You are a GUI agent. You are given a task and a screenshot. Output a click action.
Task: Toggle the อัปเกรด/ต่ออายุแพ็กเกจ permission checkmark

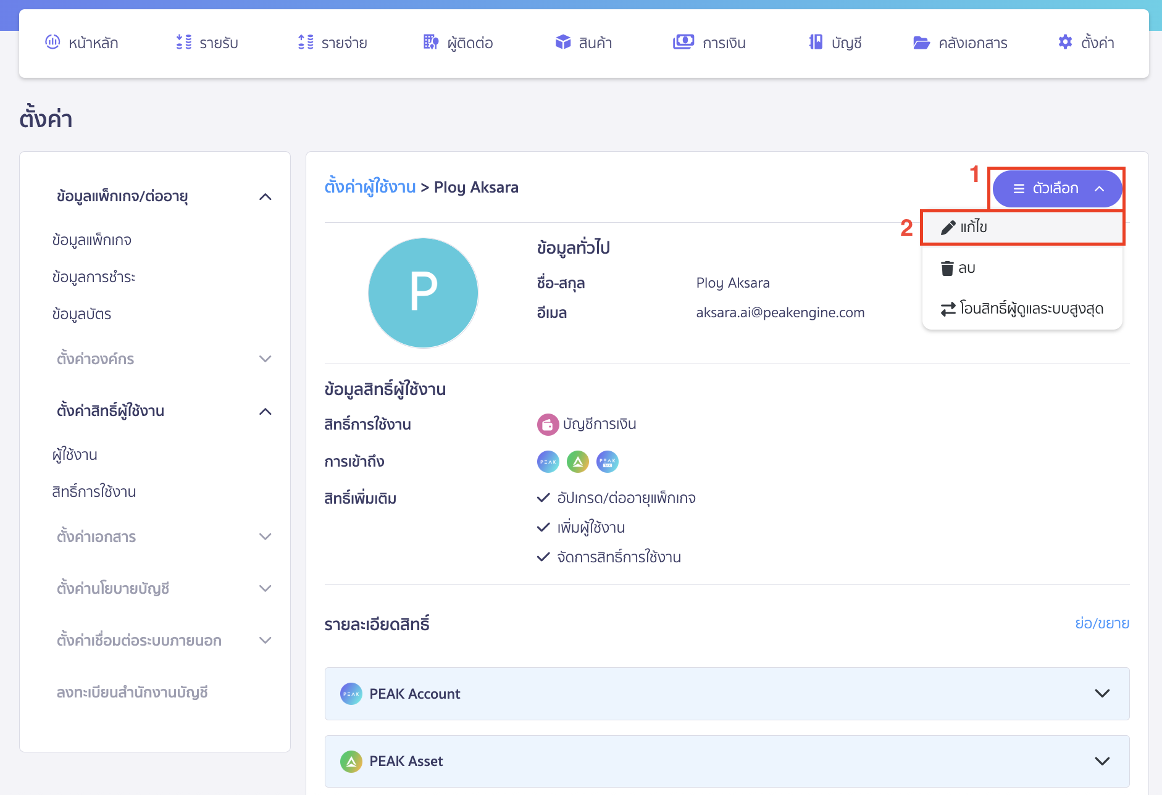pyautogui.click(x=543, y=497)
